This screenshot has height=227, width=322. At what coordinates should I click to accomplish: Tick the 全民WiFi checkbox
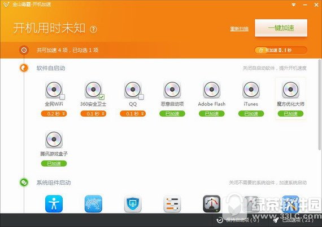coord(62,97)
